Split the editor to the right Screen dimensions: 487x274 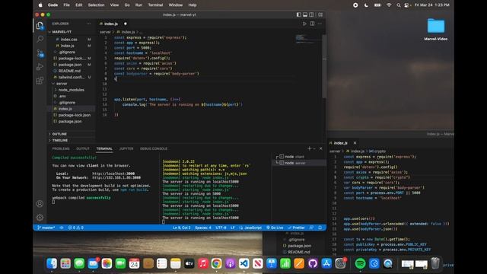[x=312, y=24]
